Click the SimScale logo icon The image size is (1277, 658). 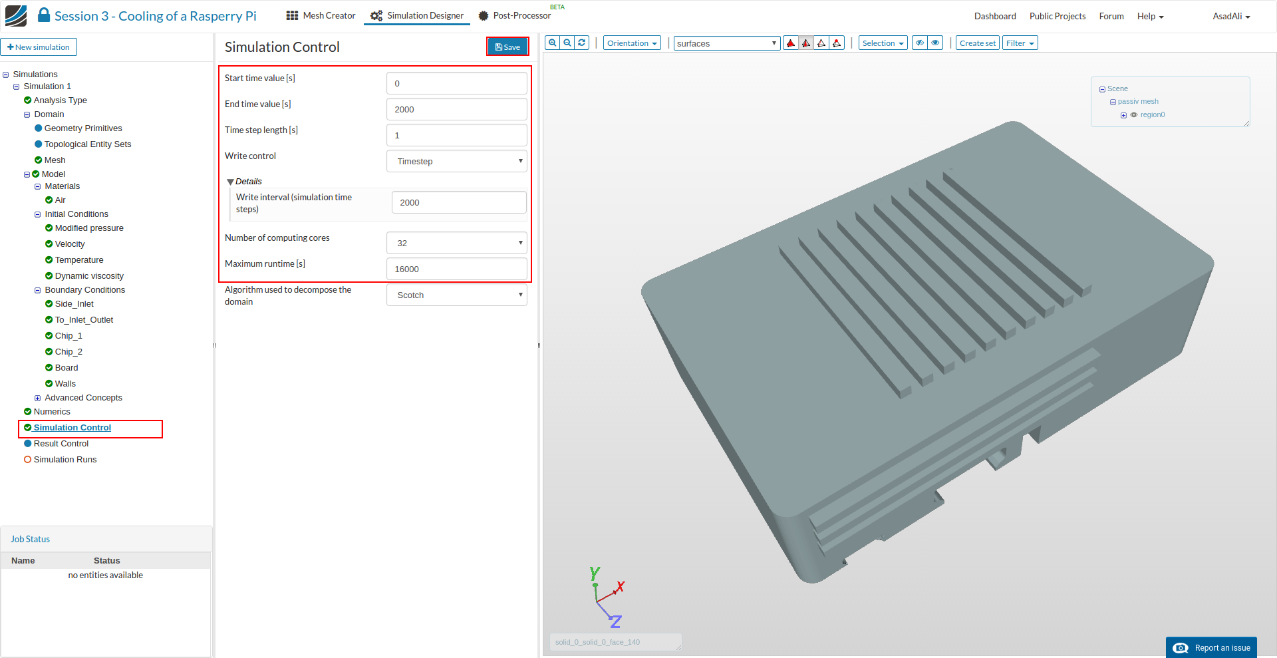click(x=16, y=16)
